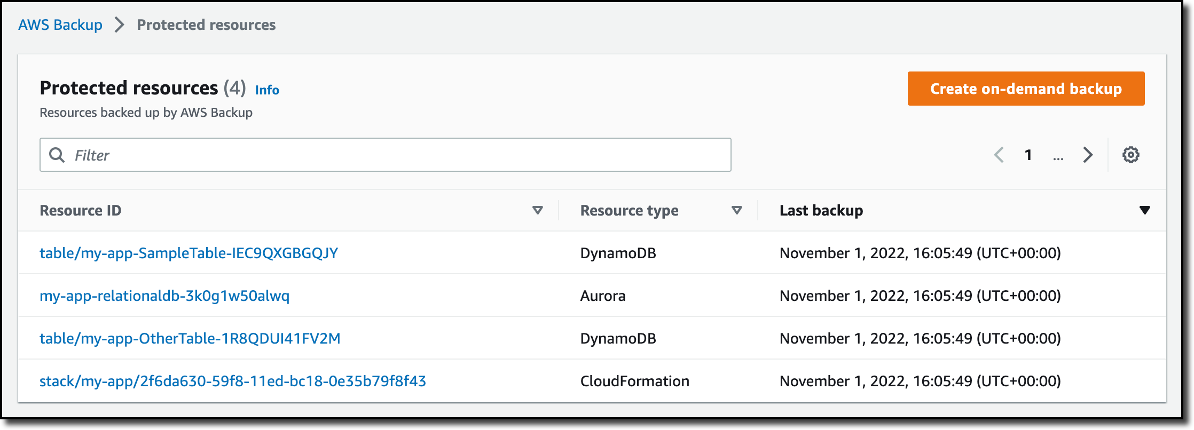Open the CloudFormation stack/my-app resource link
The height and width of the screenshot is (430, 1194).
[x=232, y=381]
